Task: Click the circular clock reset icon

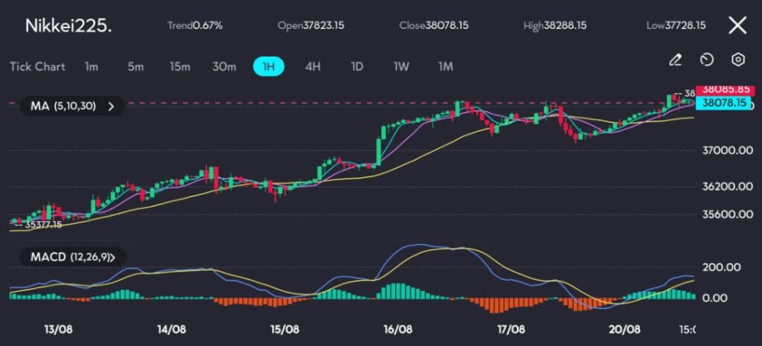Action: tap(707, 60)
